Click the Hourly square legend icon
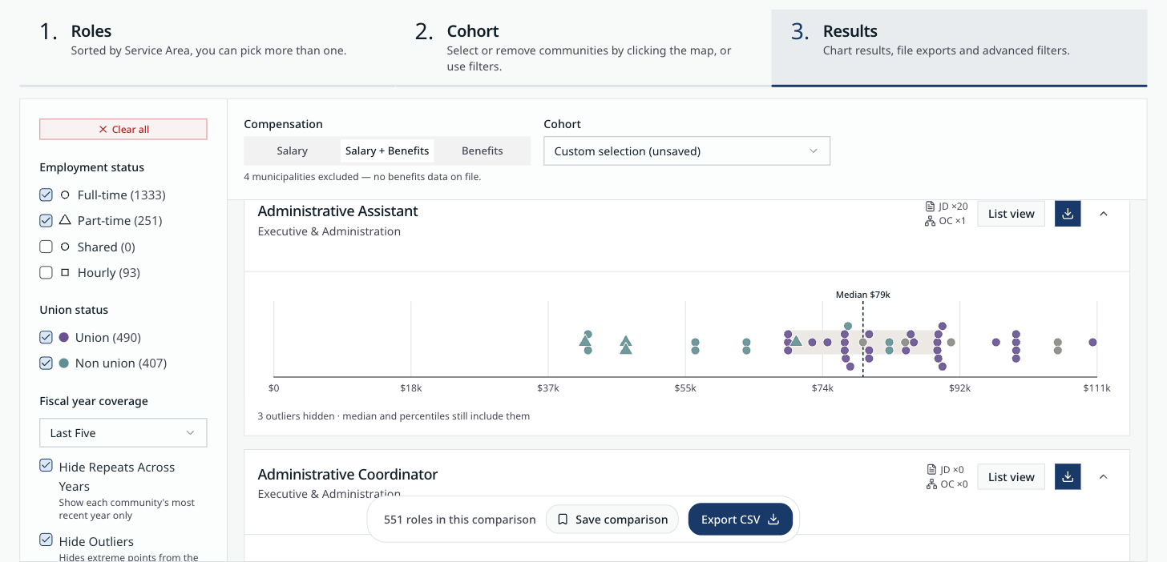1167x562 pixels. pyautogui.click(x=66, y=272)
